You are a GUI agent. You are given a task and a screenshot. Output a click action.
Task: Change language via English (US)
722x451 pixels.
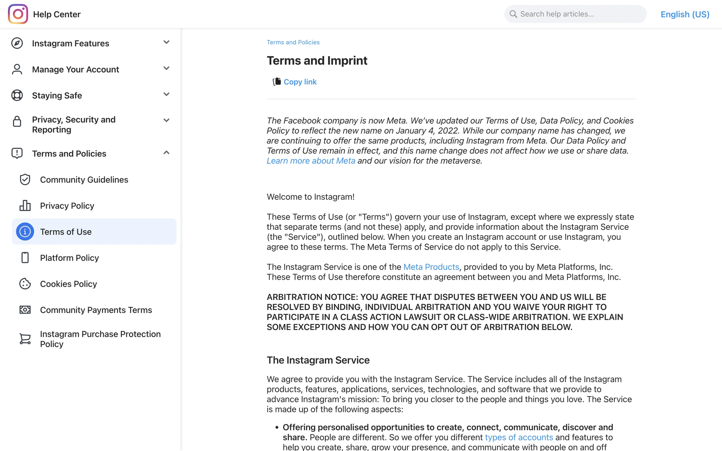[x=684, y=14]
